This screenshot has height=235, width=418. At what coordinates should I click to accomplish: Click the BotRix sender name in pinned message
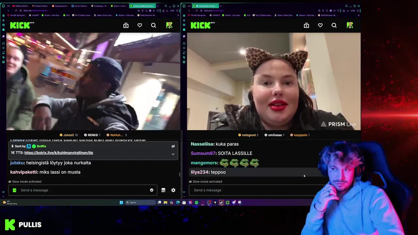[41, 146]
